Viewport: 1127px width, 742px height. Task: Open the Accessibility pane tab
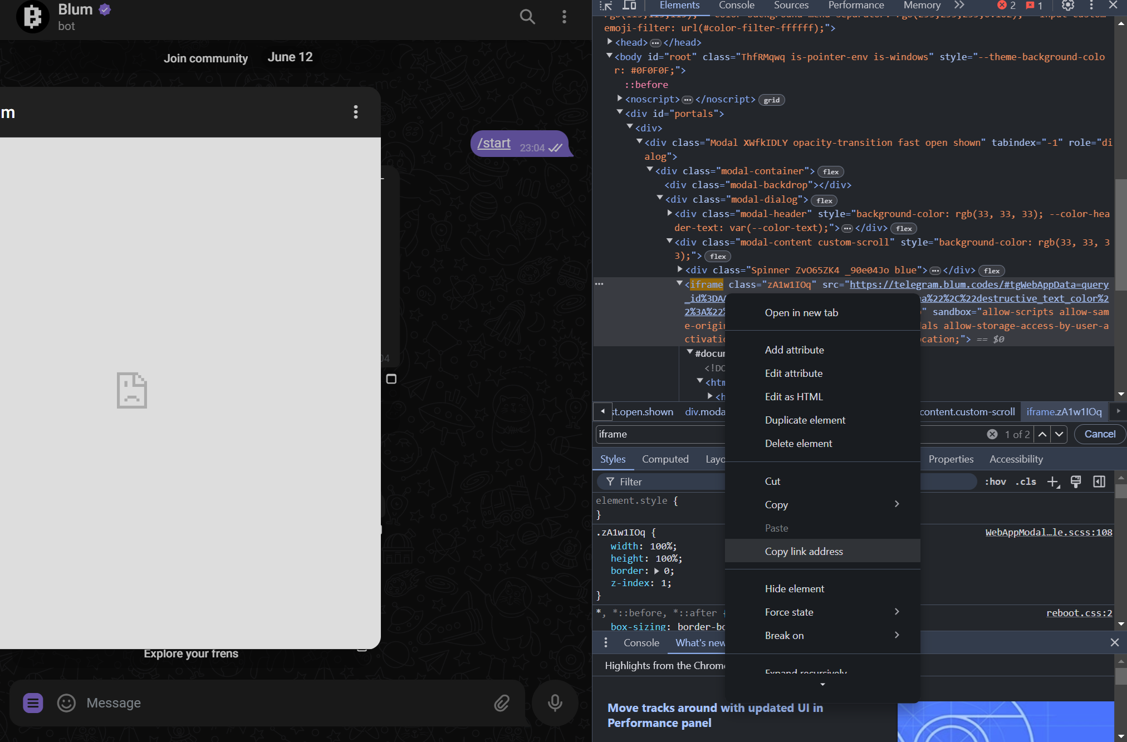pos(1016,459)
